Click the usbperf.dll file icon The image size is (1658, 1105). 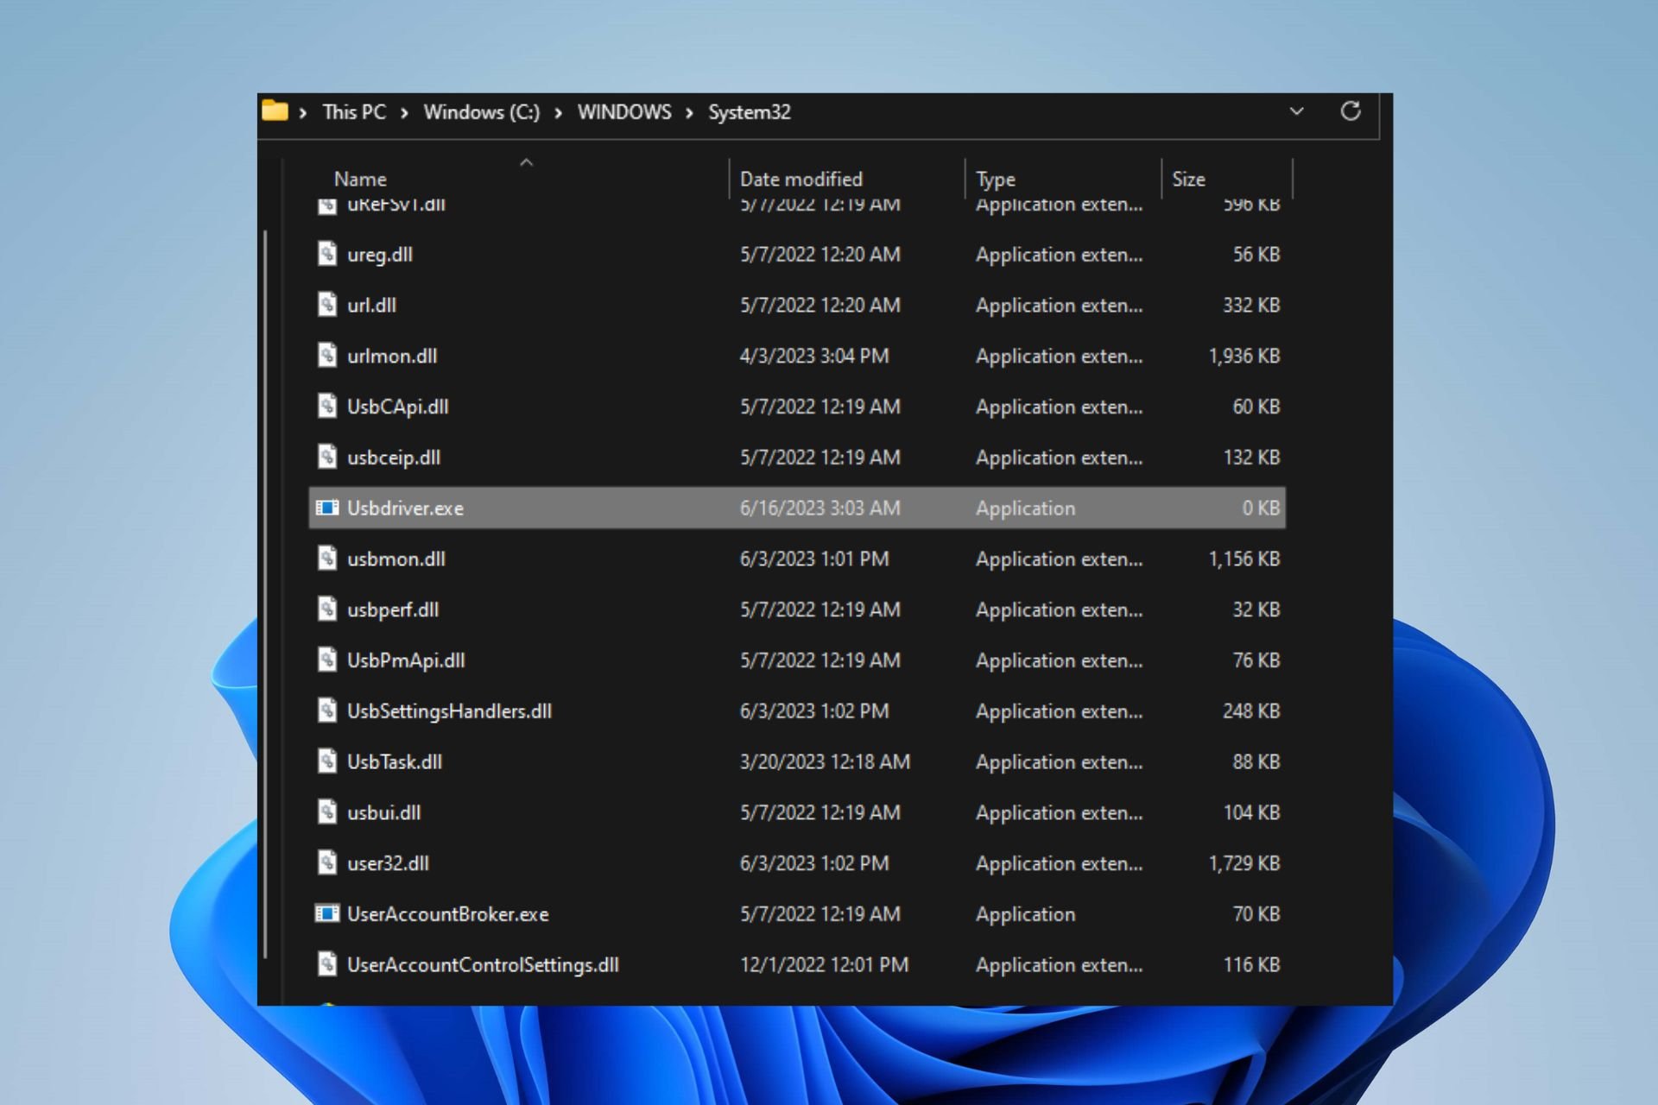point(326,609)
